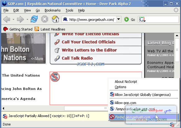
Task: Reload the page with the refresh icon
Action: point(34,19)
